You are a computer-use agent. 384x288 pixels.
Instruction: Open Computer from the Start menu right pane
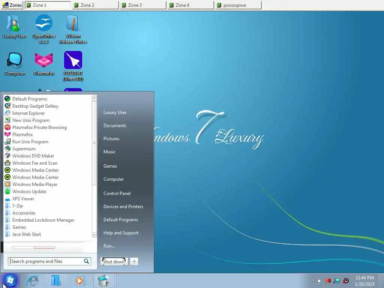tap(114, 179)
